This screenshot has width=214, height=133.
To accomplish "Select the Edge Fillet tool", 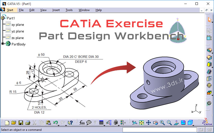I will click(209, 50).
